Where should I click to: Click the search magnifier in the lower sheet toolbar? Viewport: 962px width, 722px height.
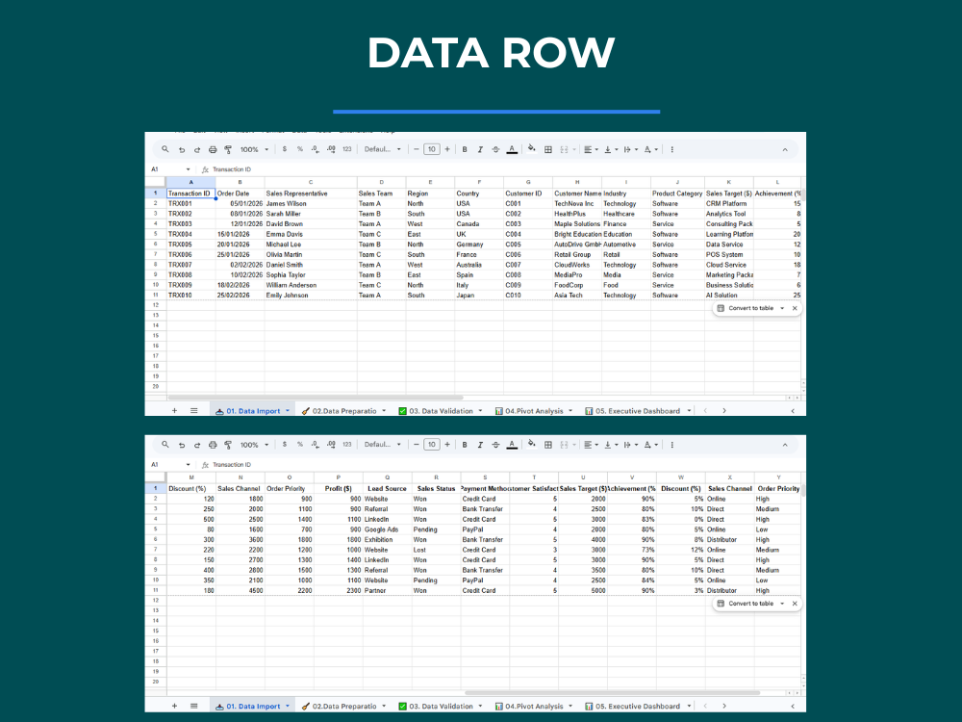coord(165,445)
